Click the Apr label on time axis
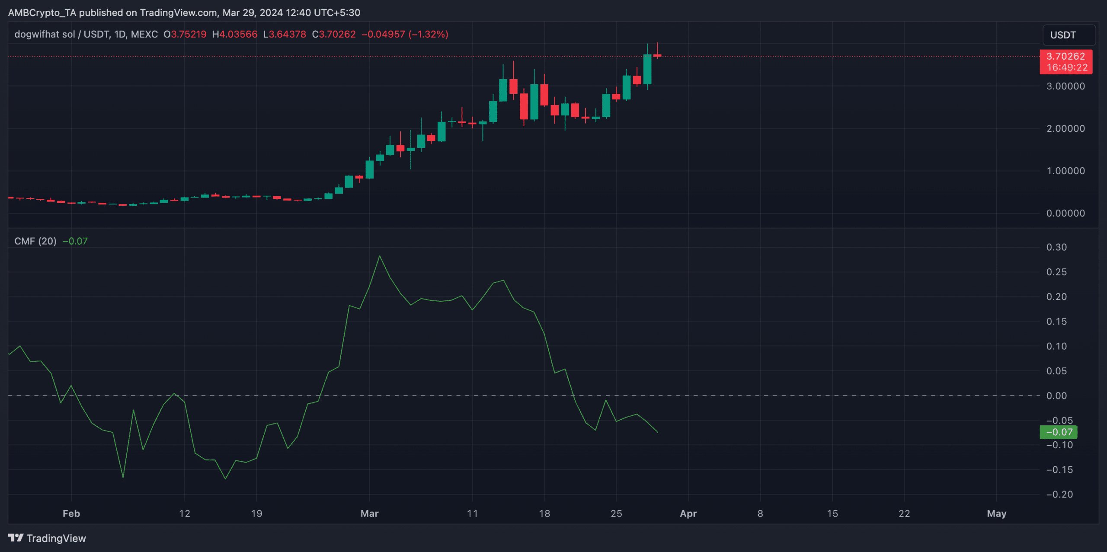The image size is (1107, 552). tap(688, 514)
